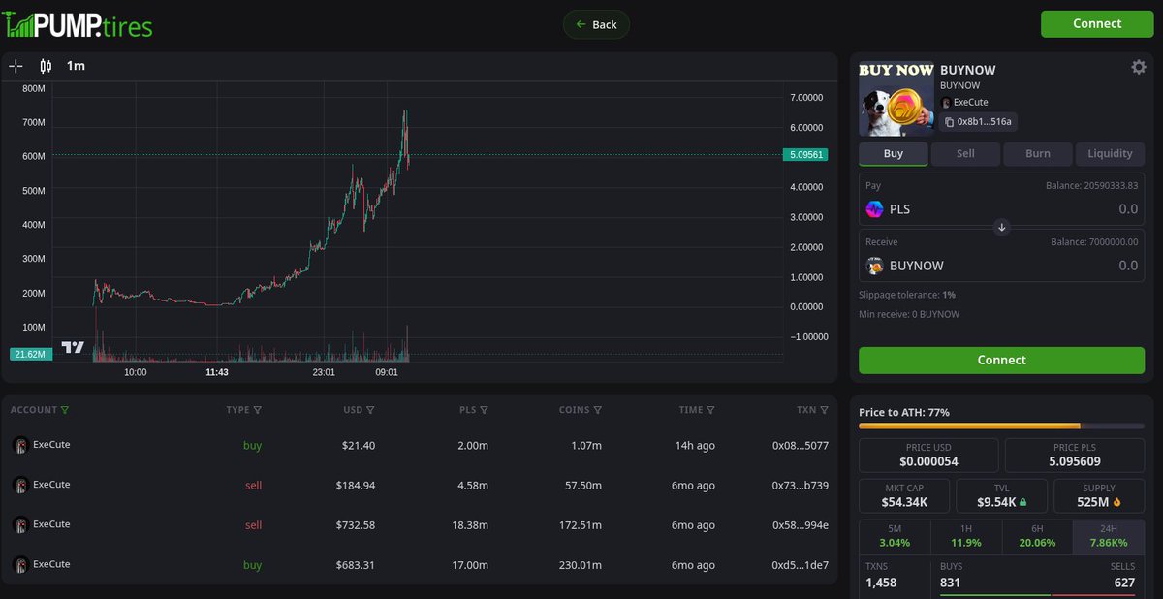Viewport: 1163px width, 599px height.
Task: Open the candlestick chart type icon
Action: 46,66
